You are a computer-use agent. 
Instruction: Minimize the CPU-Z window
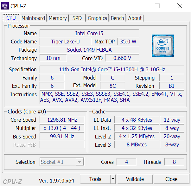pyautogui.click(x=135, y=6)
